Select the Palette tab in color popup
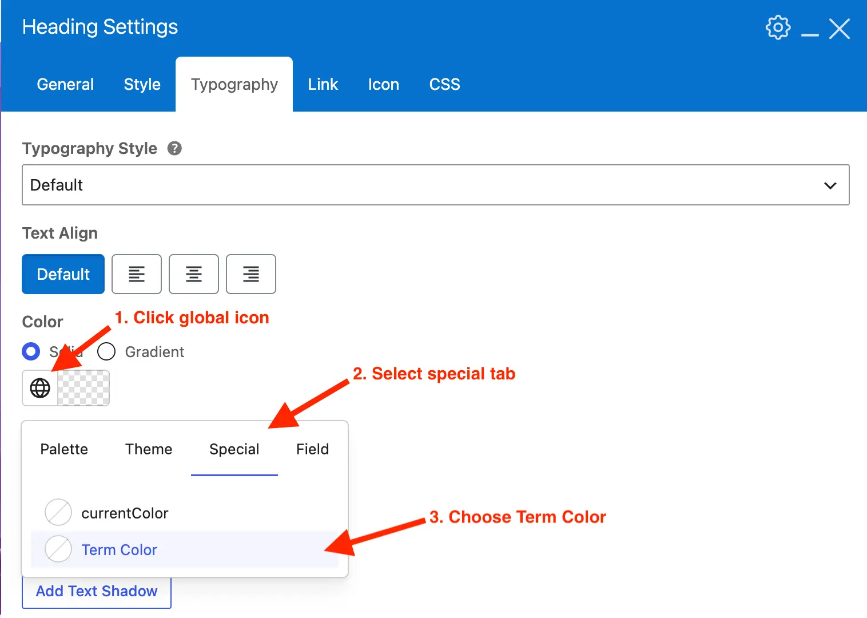The image size is (867, 618). point(64,449)
